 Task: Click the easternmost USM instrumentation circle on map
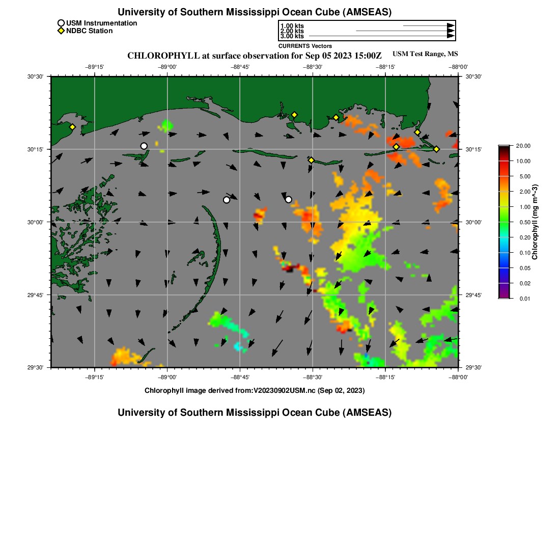(289, 199)
